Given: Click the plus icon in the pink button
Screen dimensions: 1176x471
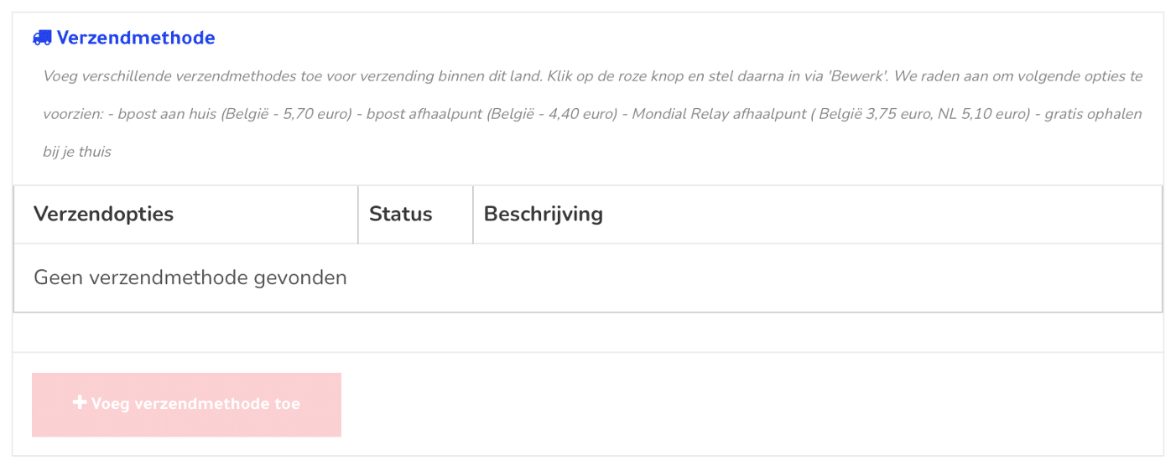Looking at the screenshot, I should (80, 403).
